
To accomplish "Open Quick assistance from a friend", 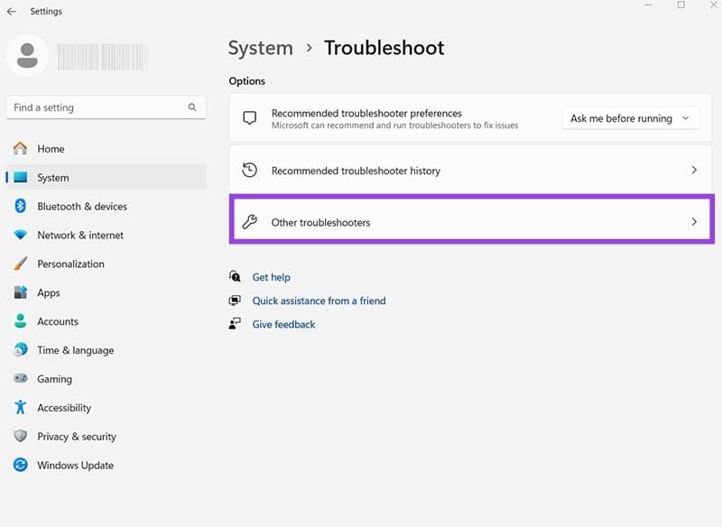I will 319,300.
